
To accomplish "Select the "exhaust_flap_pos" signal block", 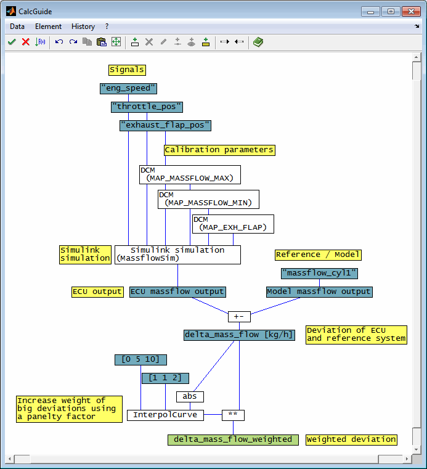I will (x=165, y=126).
